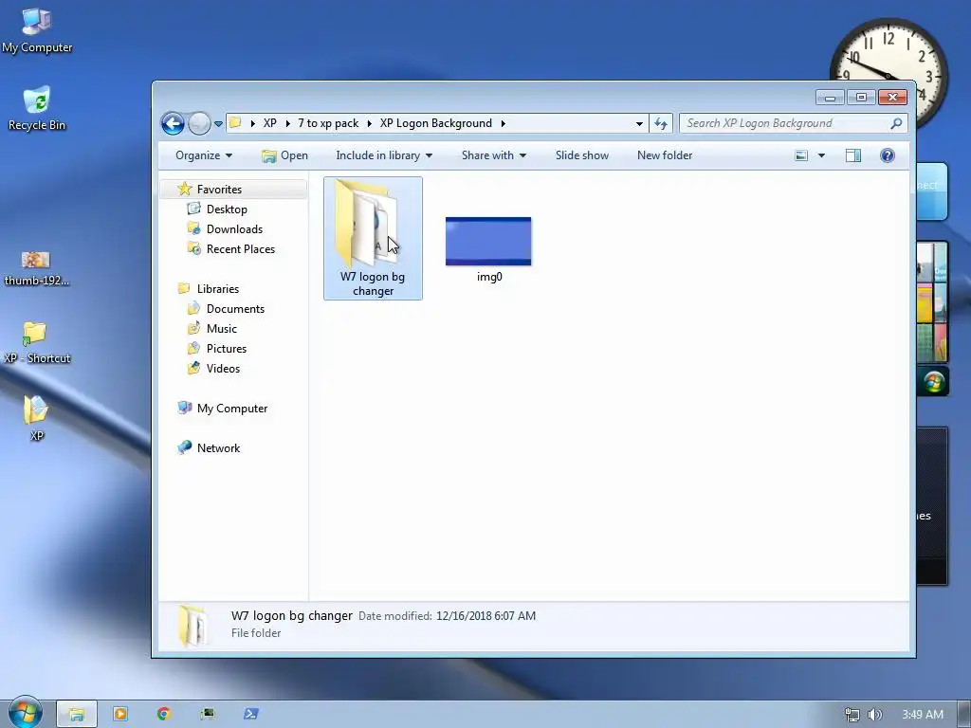Open the Documents library
Viewport: 971px width, 728px height.
point(235,309)
